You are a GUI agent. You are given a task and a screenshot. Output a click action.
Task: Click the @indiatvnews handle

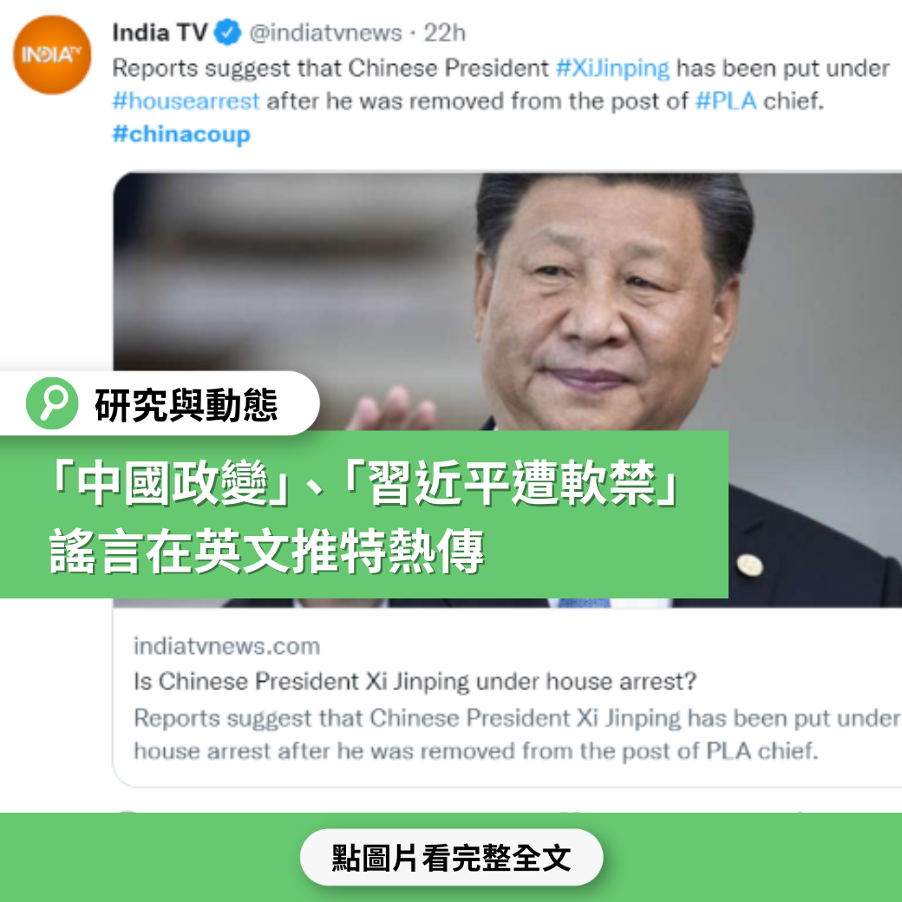(325, 33)
